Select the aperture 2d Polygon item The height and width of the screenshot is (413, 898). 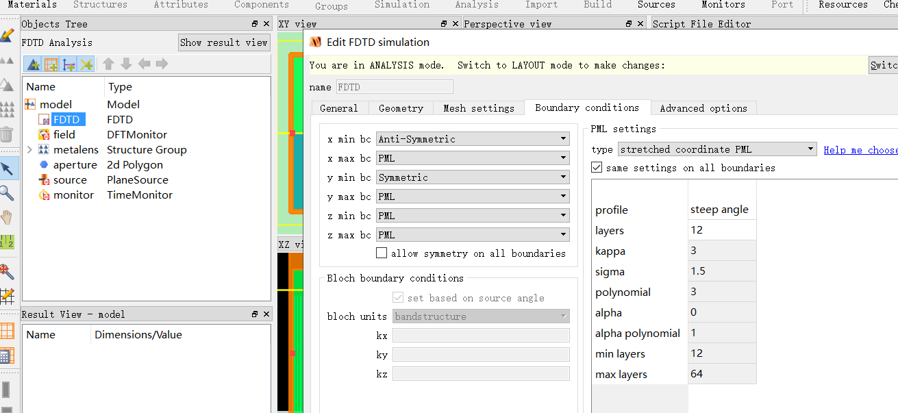pos(75,165)
